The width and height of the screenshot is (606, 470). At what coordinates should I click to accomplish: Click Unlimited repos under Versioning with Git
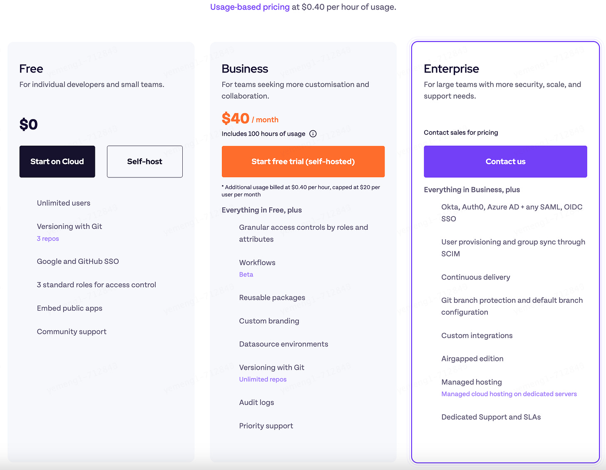(x=263, y=379)
